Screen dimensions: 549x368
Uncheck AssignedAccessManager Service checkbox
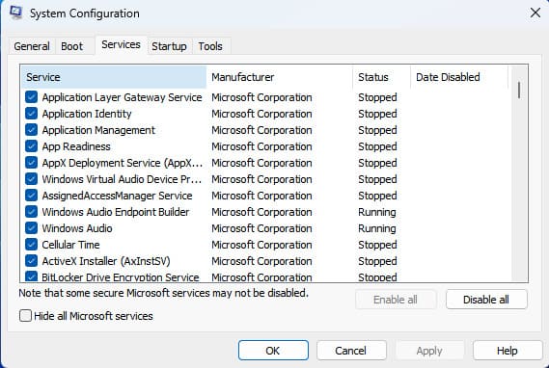(x=31, y=196)
